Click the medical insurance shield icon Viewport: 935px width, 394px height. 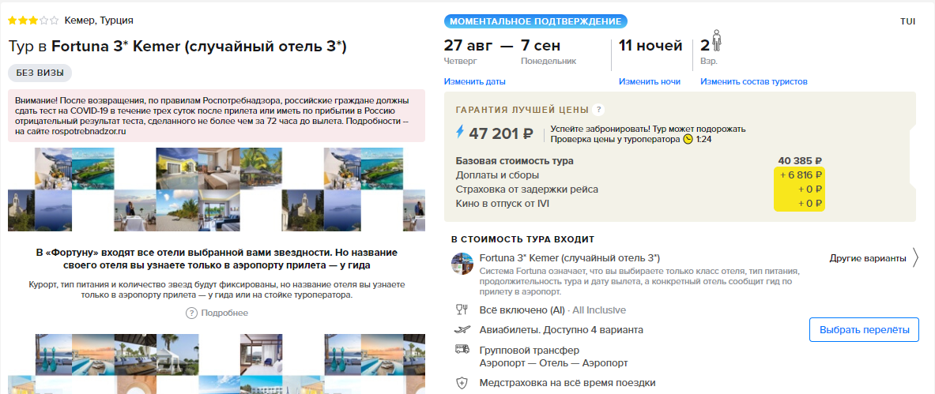pyautogui.click(x=462, y=383)
